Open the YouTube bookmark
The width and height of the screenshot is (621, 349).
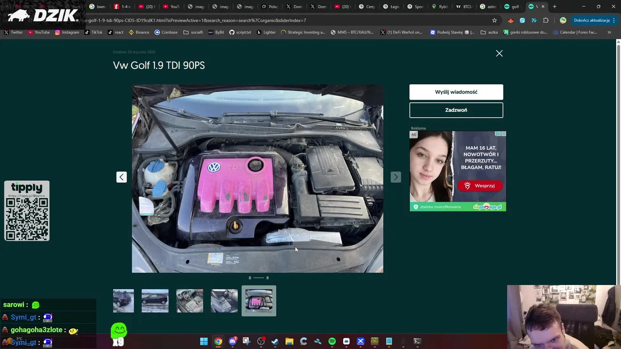[39, 32]
